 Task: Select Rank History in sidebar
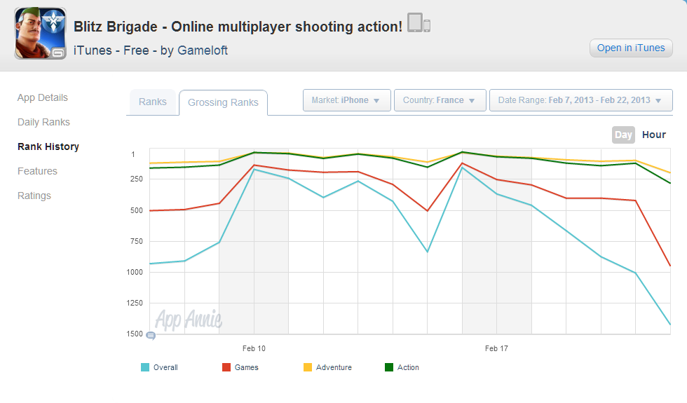[48, 146]
